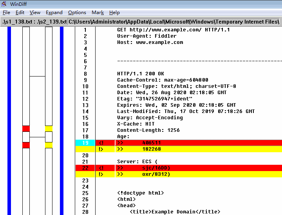
Task: Open the Expand menu
Action: [x=54, y=13]
